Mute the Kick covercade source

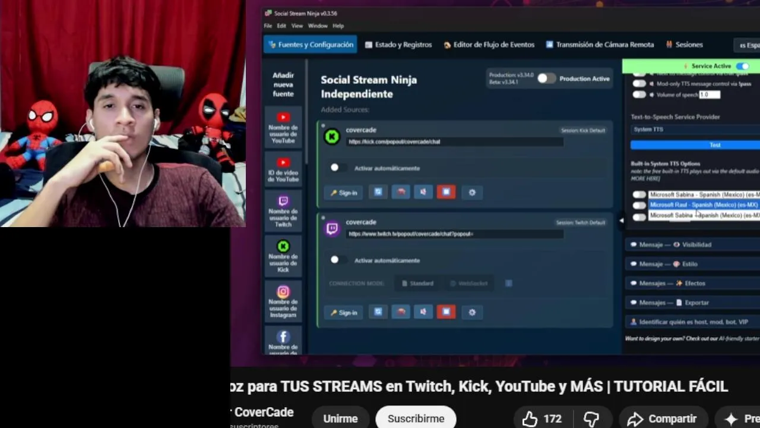coord(423,192)
